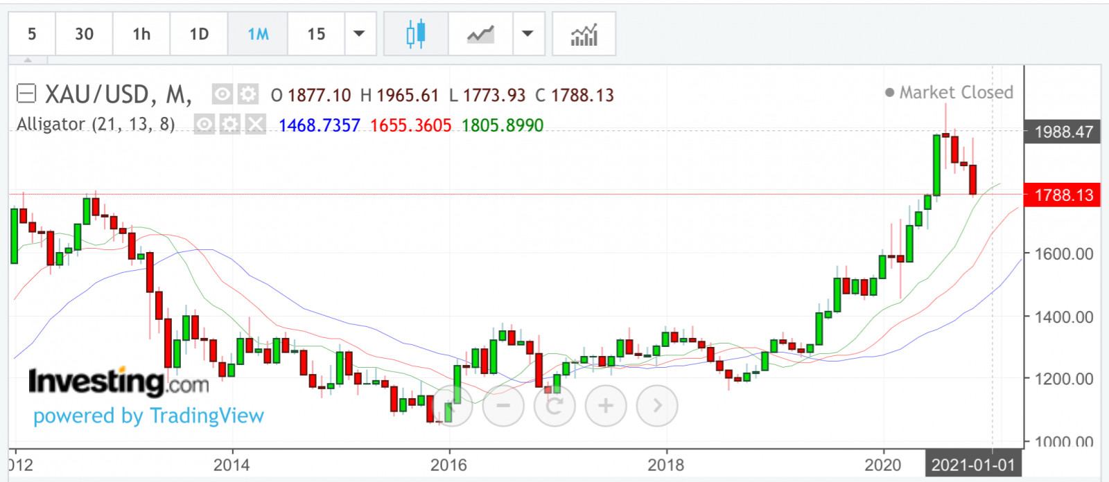Viewport: 1109px width, 482px height.
Task: Open the time interval dropdown arrow
Action: click(x=359, y=34)
